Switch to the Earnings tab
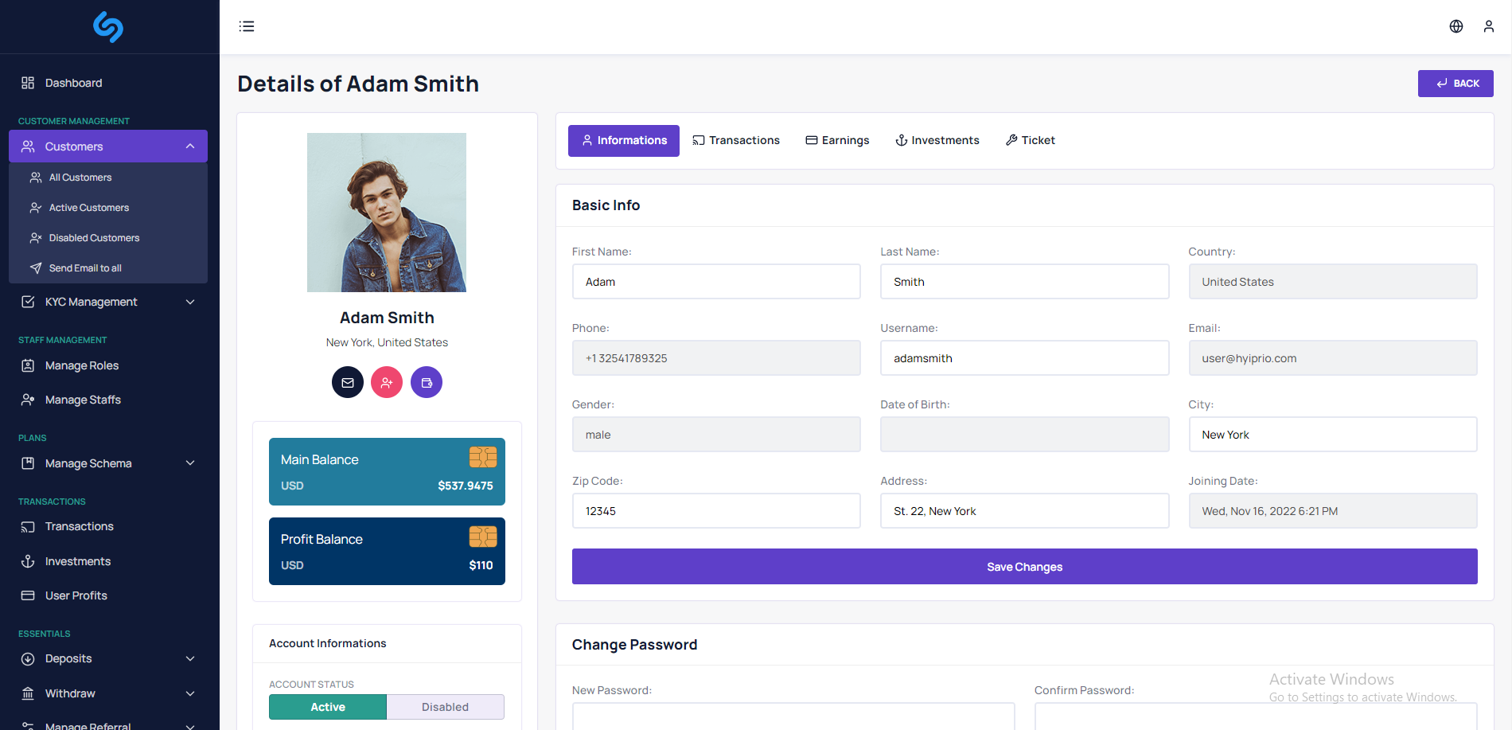 [837, 140]
